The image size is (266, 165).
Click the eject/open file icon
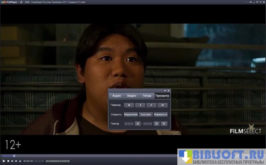20,161
